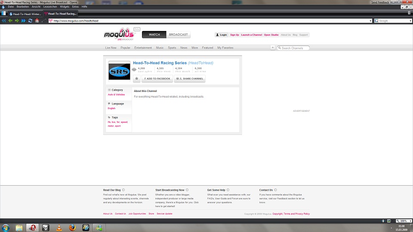Click the small up-arrow button beside search
This screenshot has height=232, width=413.
pyautogui.click(x=273, y=48)
